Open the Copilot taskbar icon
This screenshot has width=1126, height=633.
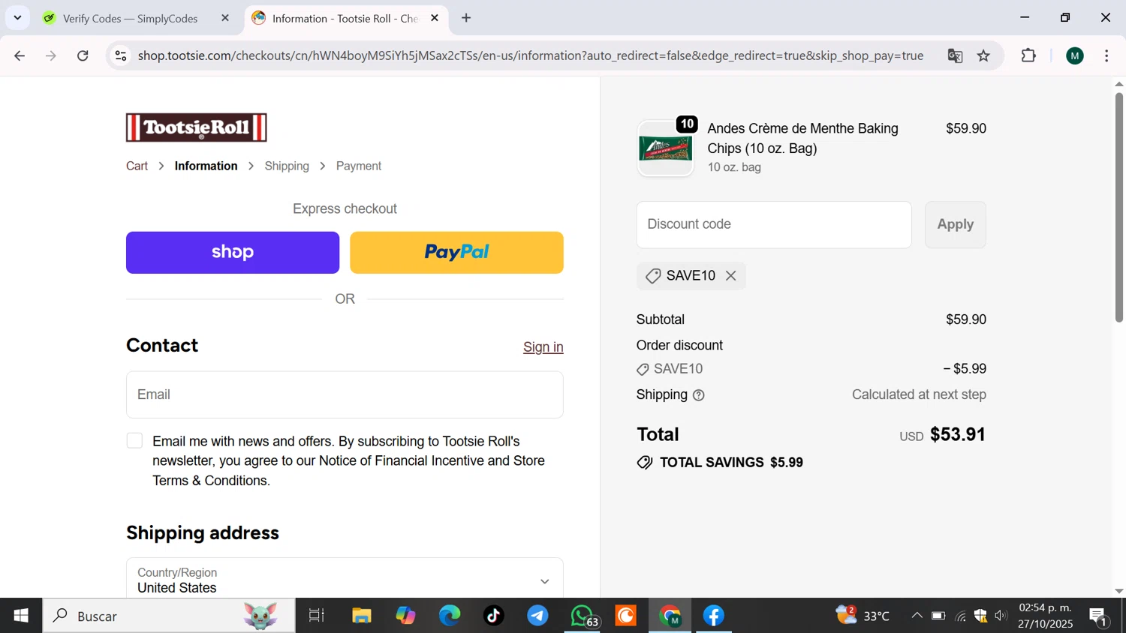405,616
